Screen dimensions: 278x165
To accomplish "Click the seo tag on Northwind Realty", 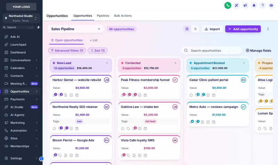I will [x=80, y=121].
